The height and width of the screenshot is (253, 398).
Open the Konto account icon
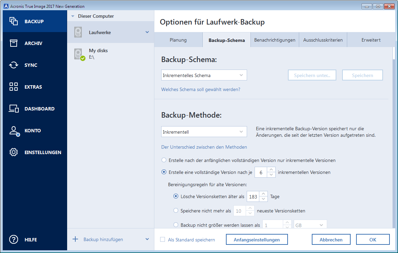click(x=14, y=131)
